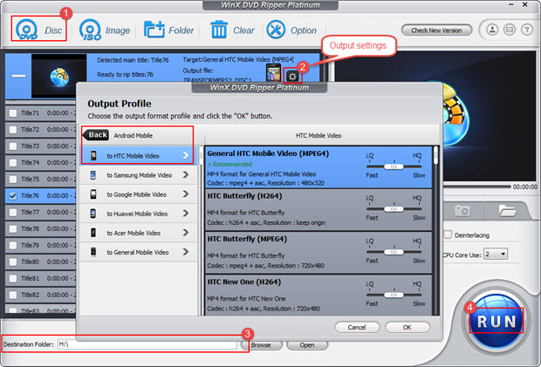Open the output folder icon tab
This screenshot has width=541, height=367.
click(507, 210)
